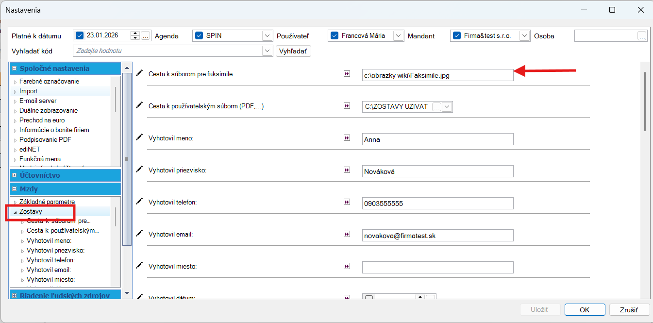Click arrow icon before Vyhotovil priezvisko field
This screenshot has width=653, height=323.
(x=347, y=170)
